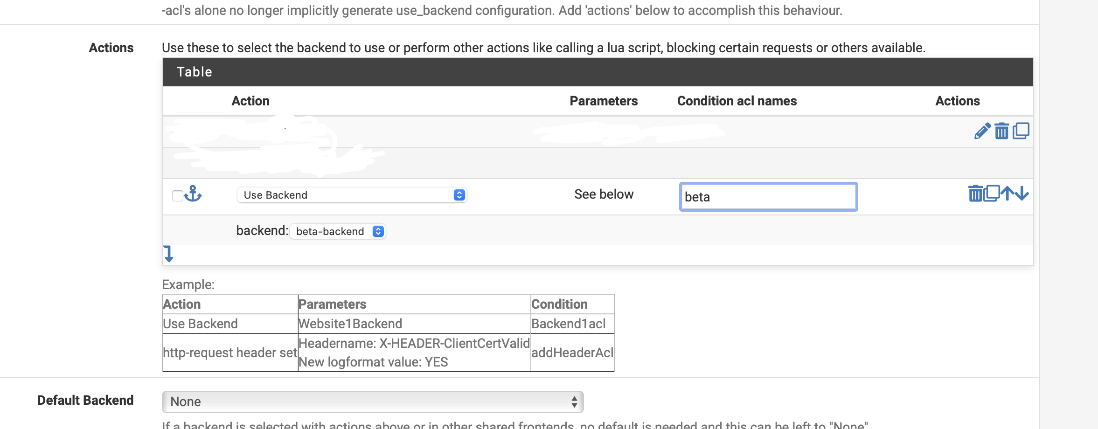Move the Use Backend row down

(x=1022, y=194)
